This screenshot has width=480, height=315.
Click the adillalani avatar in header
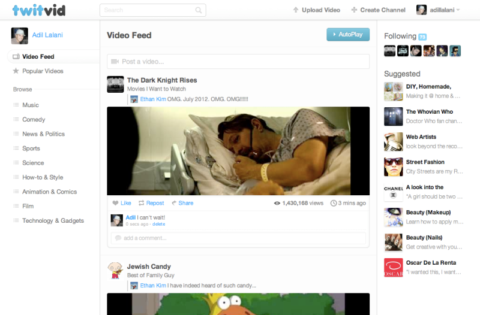coord(422,10)
